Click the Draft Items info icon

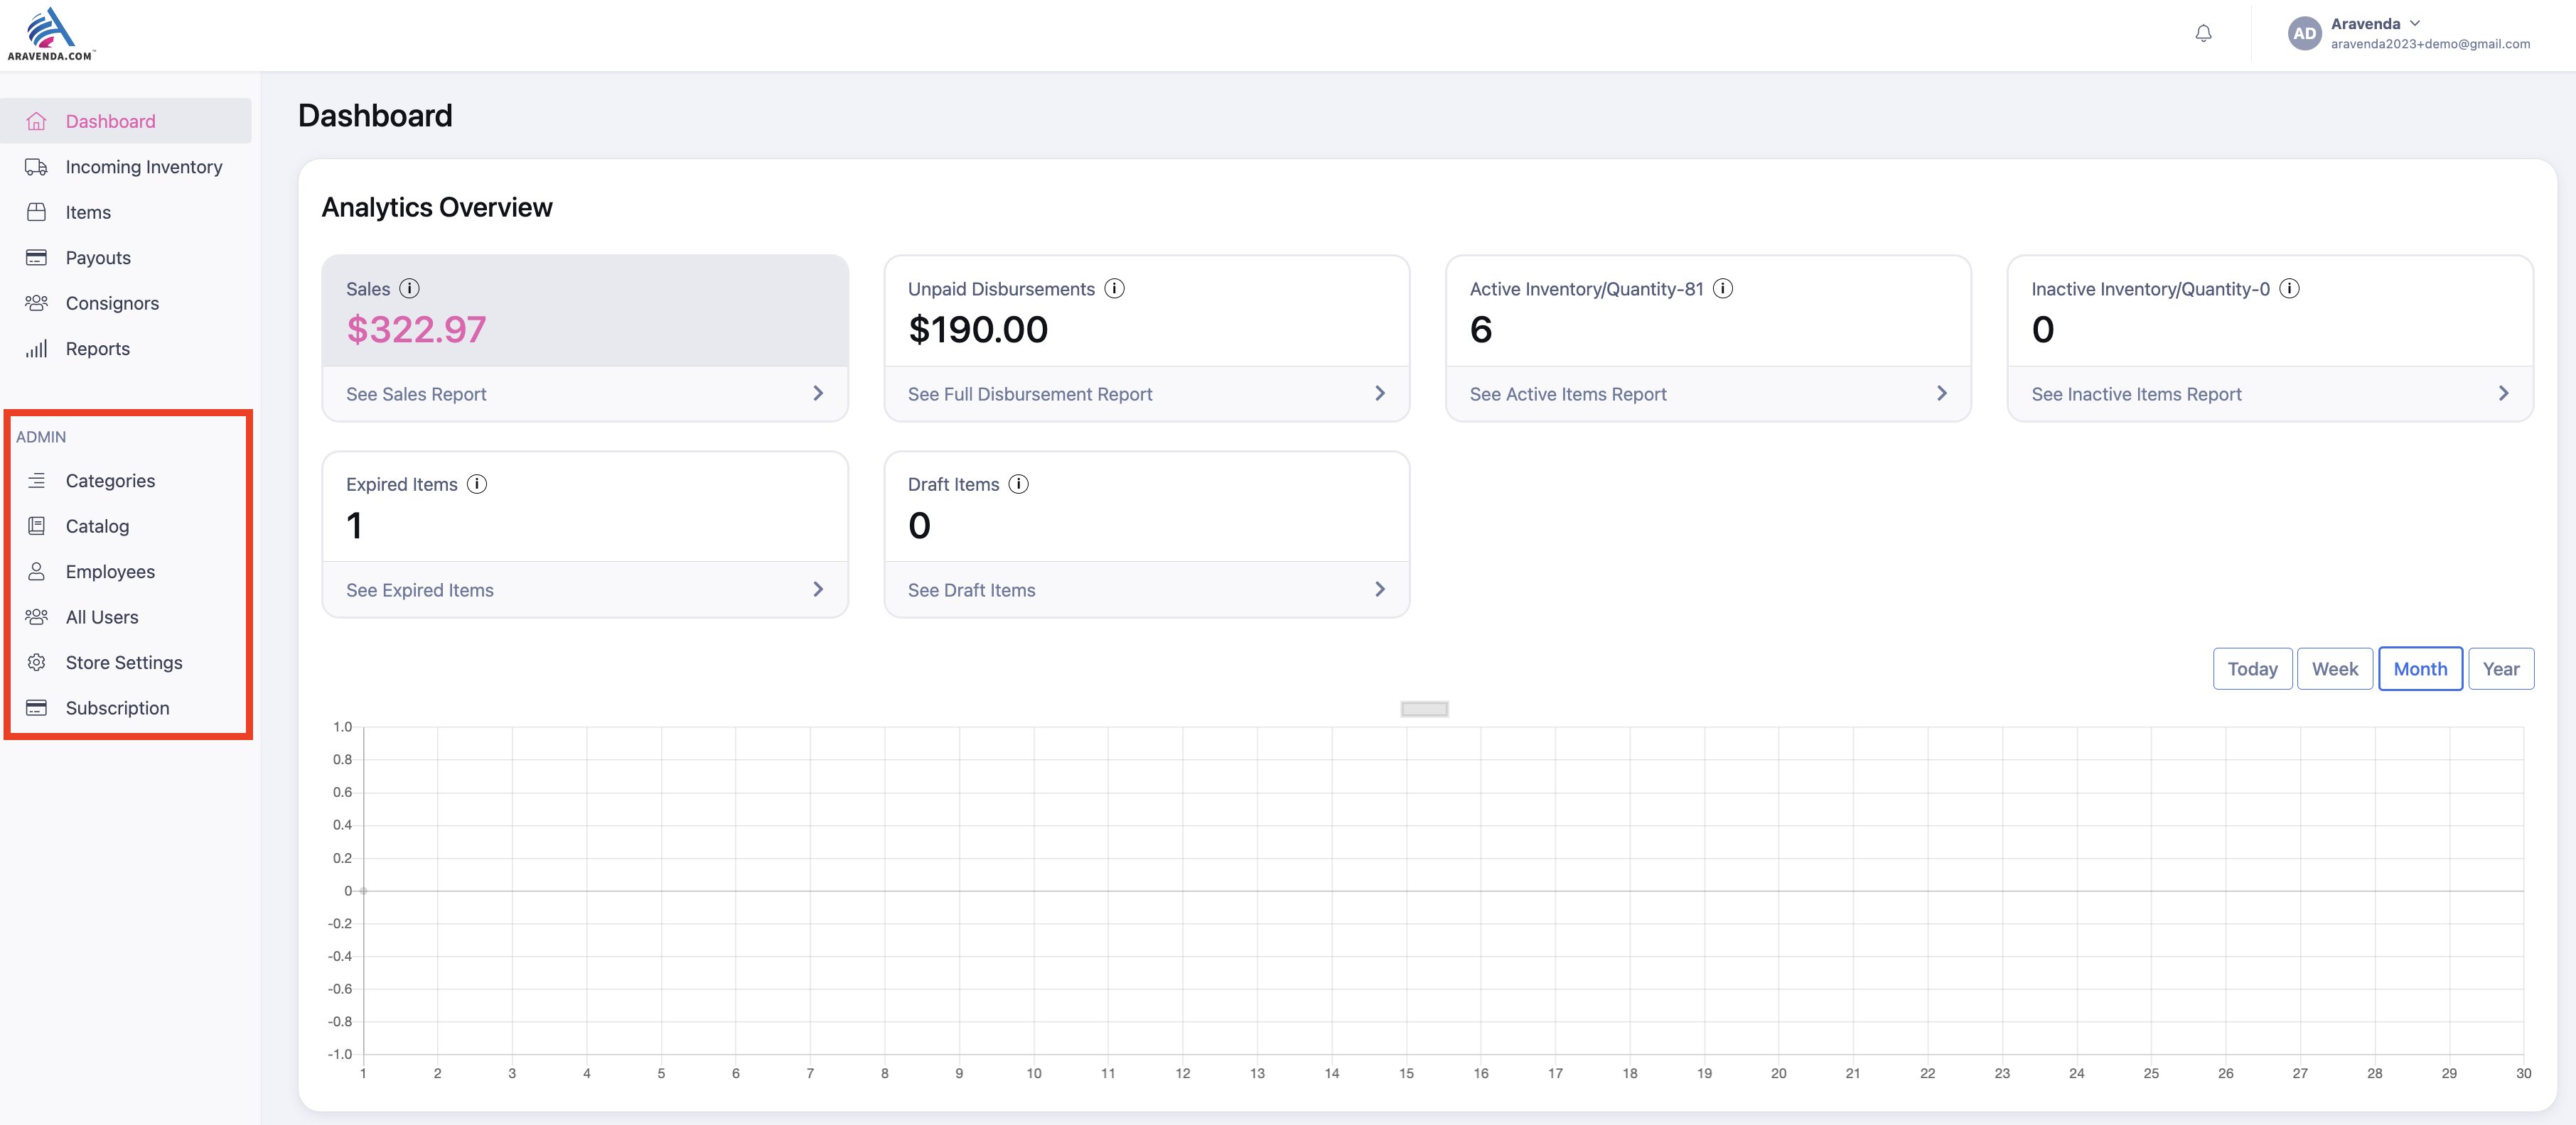click(x=1018, y=484)
